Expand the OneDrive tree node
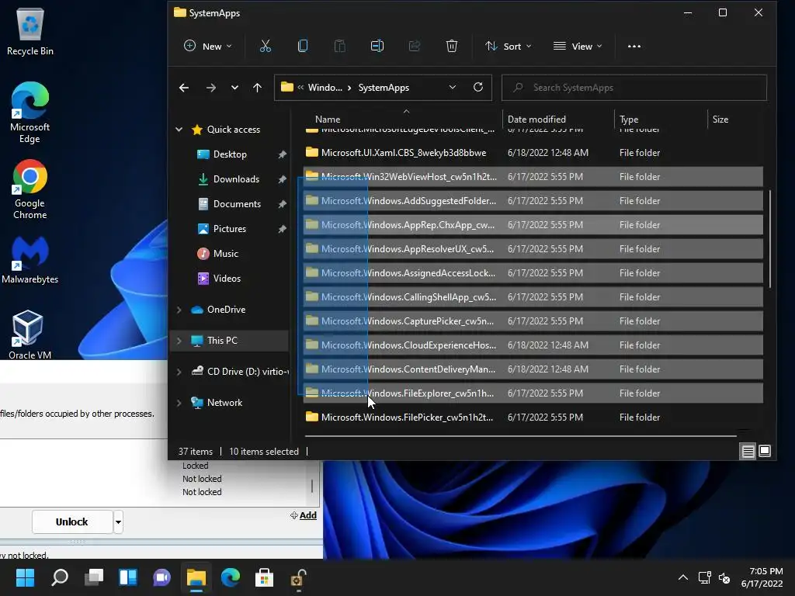The height and width of the screenshot is (596, 795). coord(179,310)
